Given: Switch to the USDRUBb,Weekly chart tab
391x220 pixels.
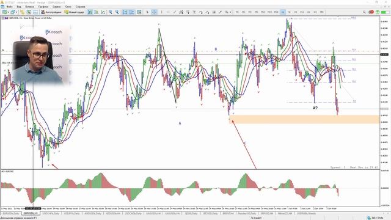Looking at the screenshot, I should pyautogui.click(x=306, y=213).
